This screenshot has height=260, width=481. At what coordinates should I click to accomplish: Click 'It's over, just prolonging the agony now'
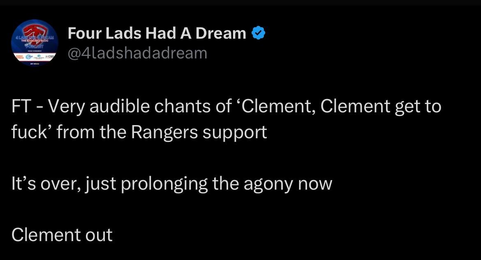[171, 183]
